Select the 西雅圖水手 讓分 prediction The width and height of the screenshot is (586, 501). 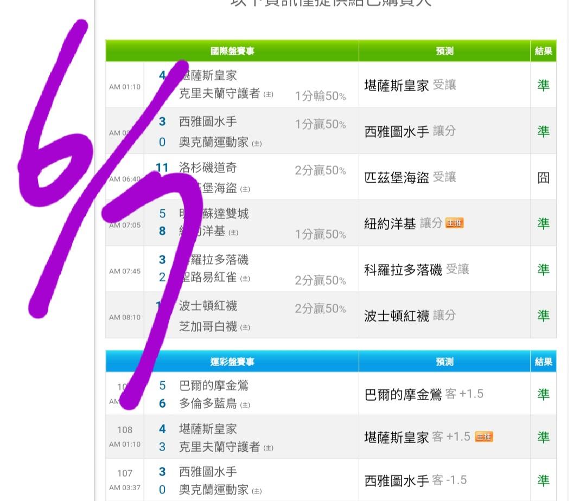coord(410,131)
